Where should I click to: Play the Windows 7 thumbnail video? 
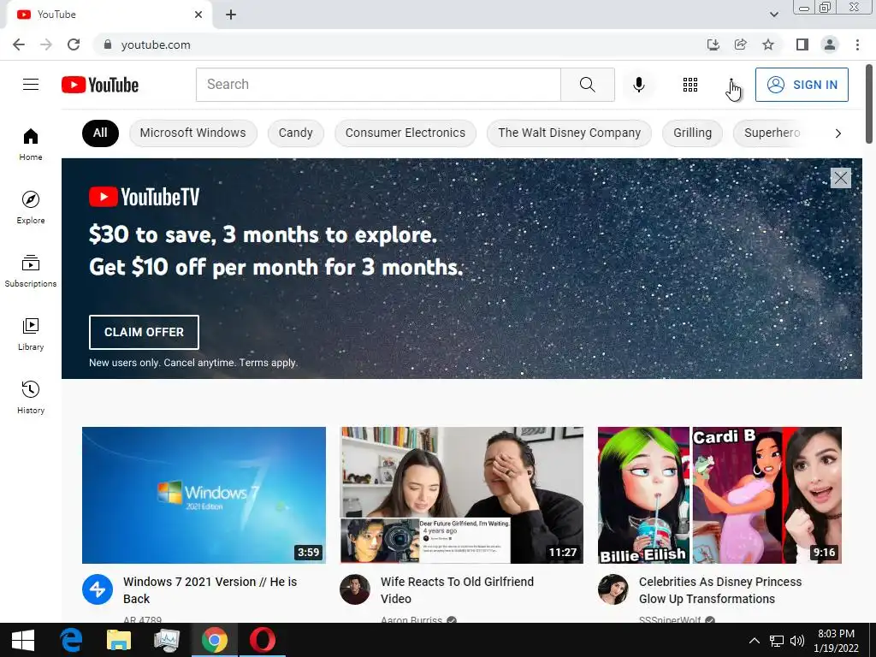(204, 495)
